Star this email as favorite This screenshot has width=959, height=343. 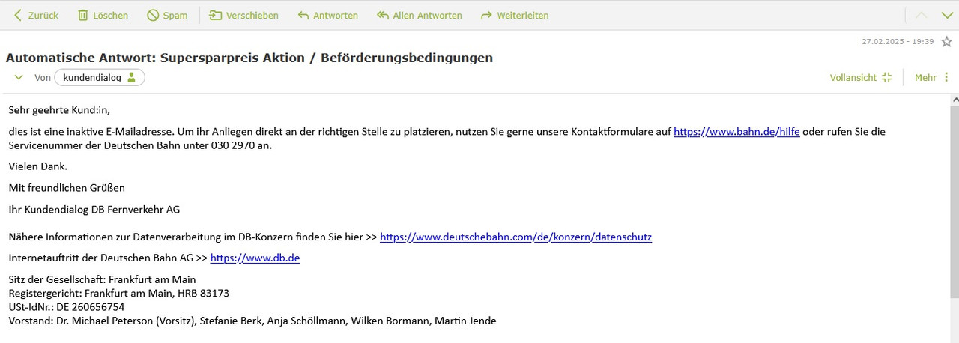tap(946, 42)
